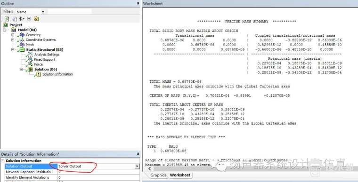Click the 'CENTER OF MASS (X,Y,Z)=' text
Screen dimensions: 358x182
point(174,95)
